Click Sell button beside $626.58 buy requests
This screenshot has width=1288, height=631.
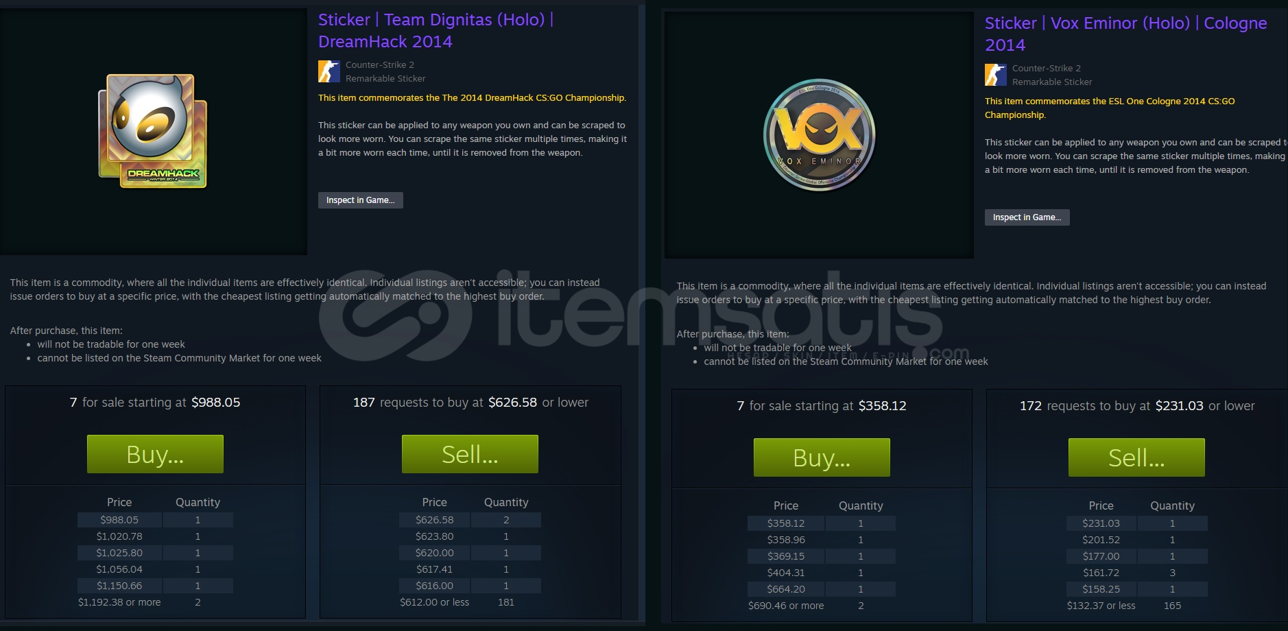(x=470, y=454)
